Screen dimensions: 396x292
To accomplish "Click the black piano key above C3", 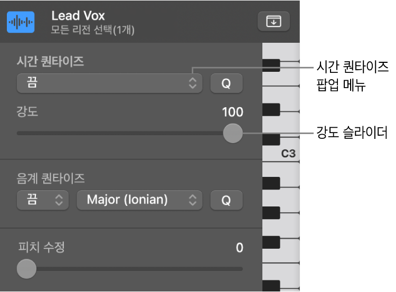I will (271, 139).
